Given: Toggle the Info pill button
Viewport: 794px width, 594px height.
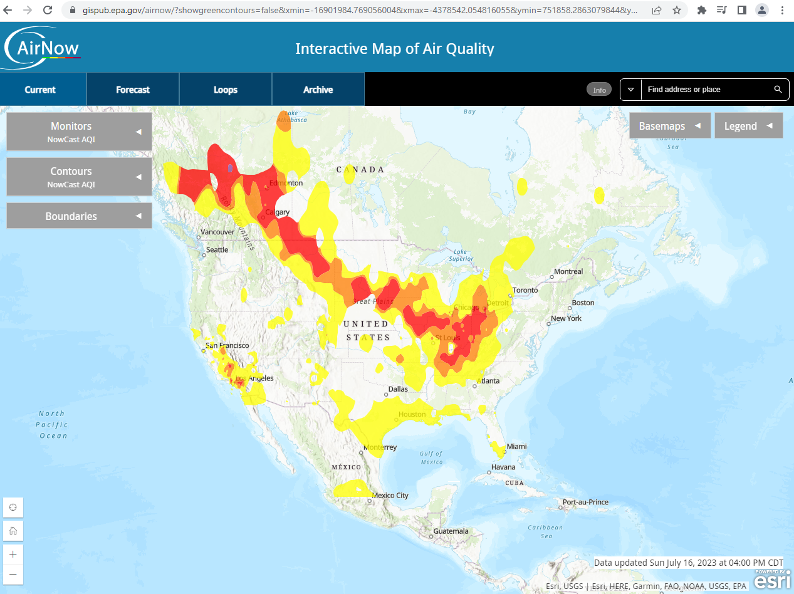Looking at the screenshot, I should (x=599, y=90).
